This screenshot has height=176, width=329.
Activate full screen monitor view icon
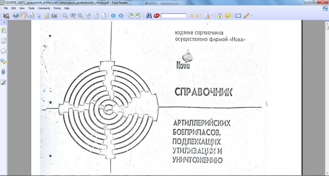click(16, 16)
